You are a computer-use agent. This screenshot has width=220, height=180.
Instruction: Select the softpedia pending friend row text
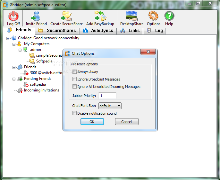point(38,84)
